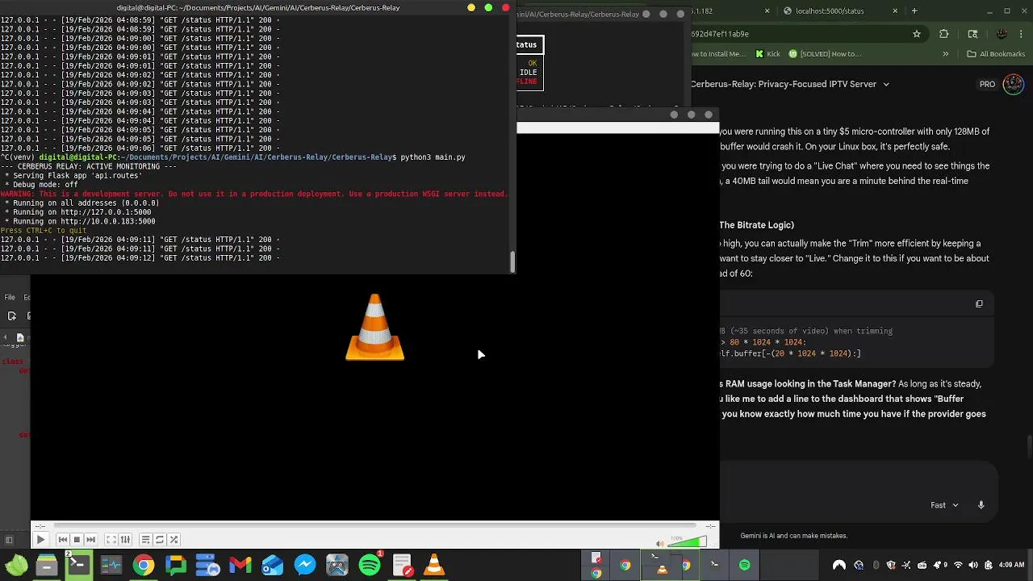Open file manager from taskbar
The height and width of the screenshot is (581, 1033).
(x=46, y=565)
